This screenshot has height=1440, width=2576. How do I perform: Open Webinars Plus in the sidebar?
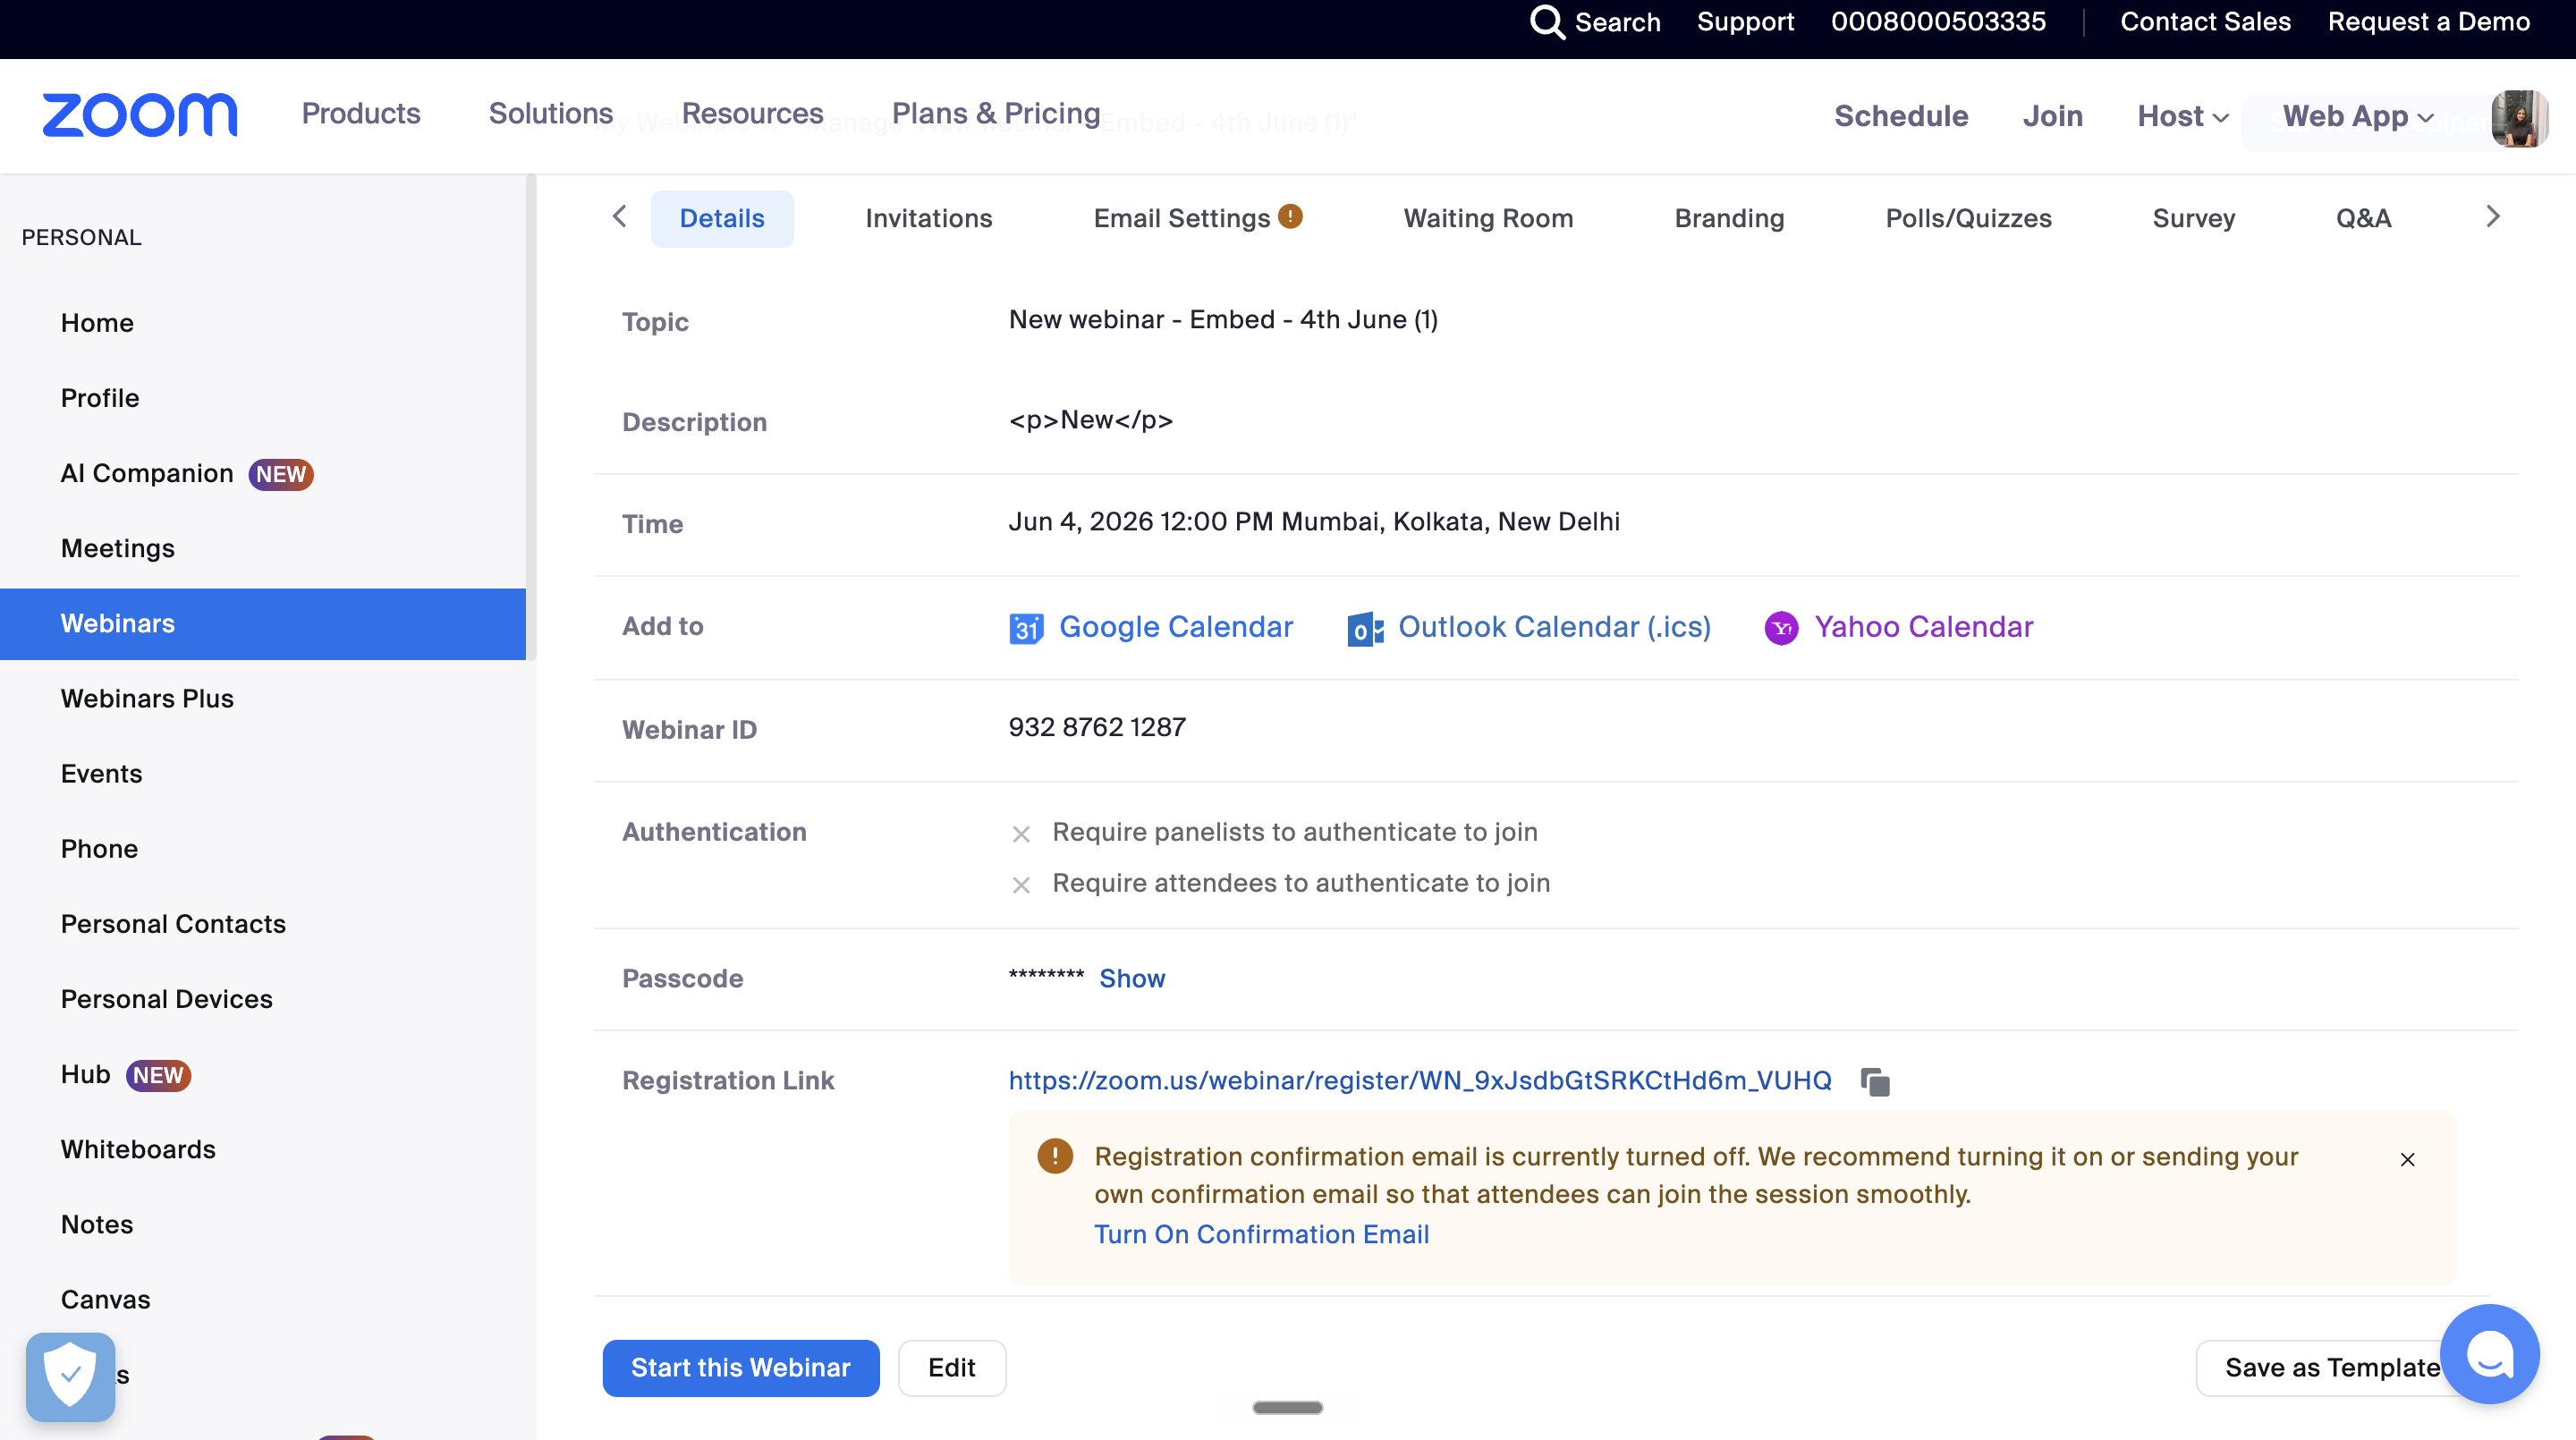(x=147, y=699)
